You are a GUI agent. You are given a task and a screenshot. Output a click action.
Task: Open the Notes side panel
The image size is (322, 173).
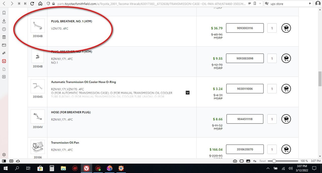click(x=4, y=37)
